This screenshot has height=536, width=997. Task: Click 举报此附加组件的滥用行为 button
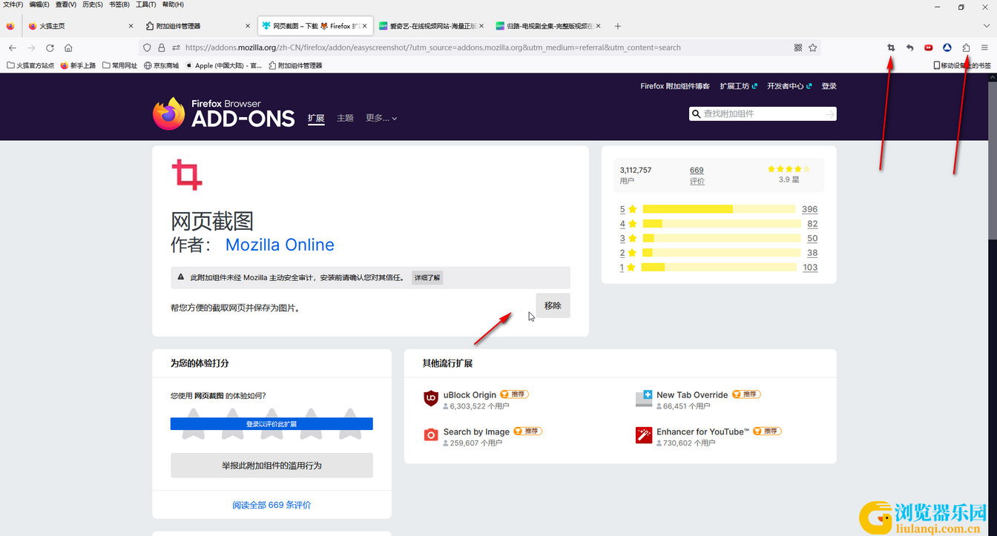coord(272,466)
